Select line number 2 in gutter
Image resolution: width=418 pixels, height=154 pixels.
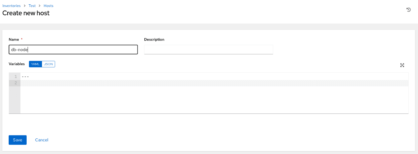pyautogui.click(x=15, y=83)
